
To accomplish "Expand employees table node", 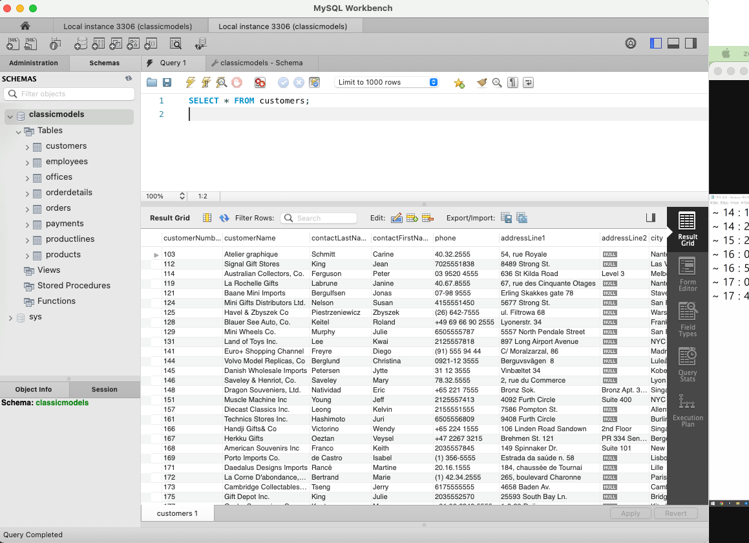I will click(27, 163).
